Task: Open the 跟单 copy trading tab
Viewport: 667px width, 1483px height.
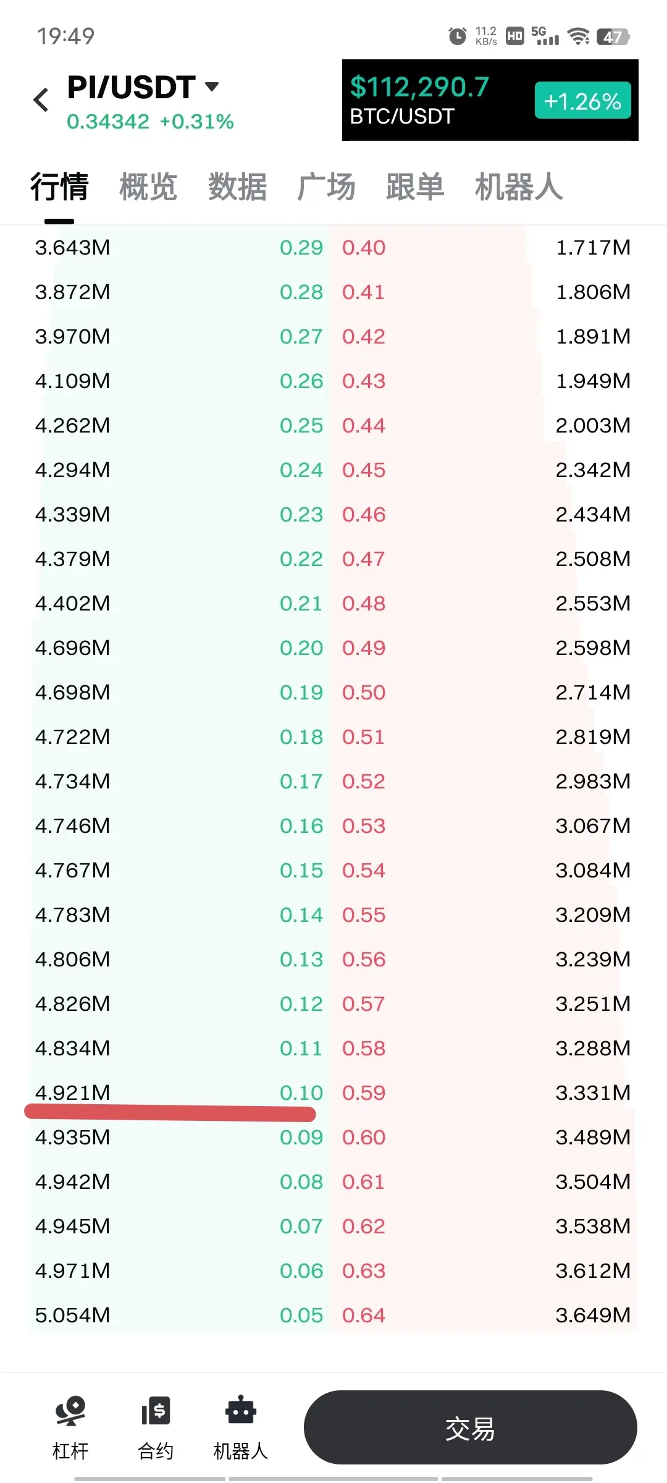Action: 415,187
